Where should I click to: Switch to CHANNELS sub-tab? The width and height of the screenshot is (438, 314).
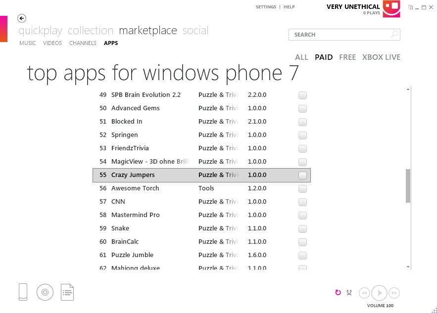pos(83,43)
